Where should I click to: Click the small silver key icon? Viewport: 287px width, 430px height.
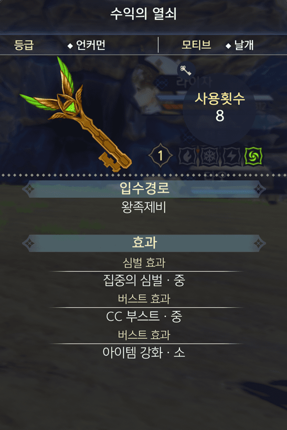click(x=186, y=70)
